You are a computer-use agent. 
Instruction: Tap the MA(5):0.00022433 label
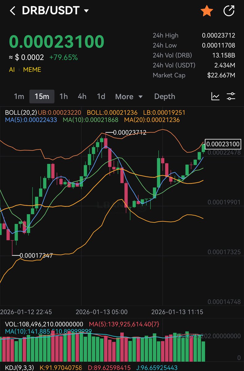[x=31, y=120]
